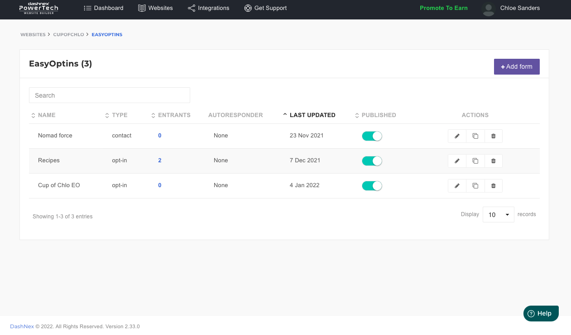Select the Nomad force name cell
The height and width of the screenshot is (335, 571).
coord(55,136)
